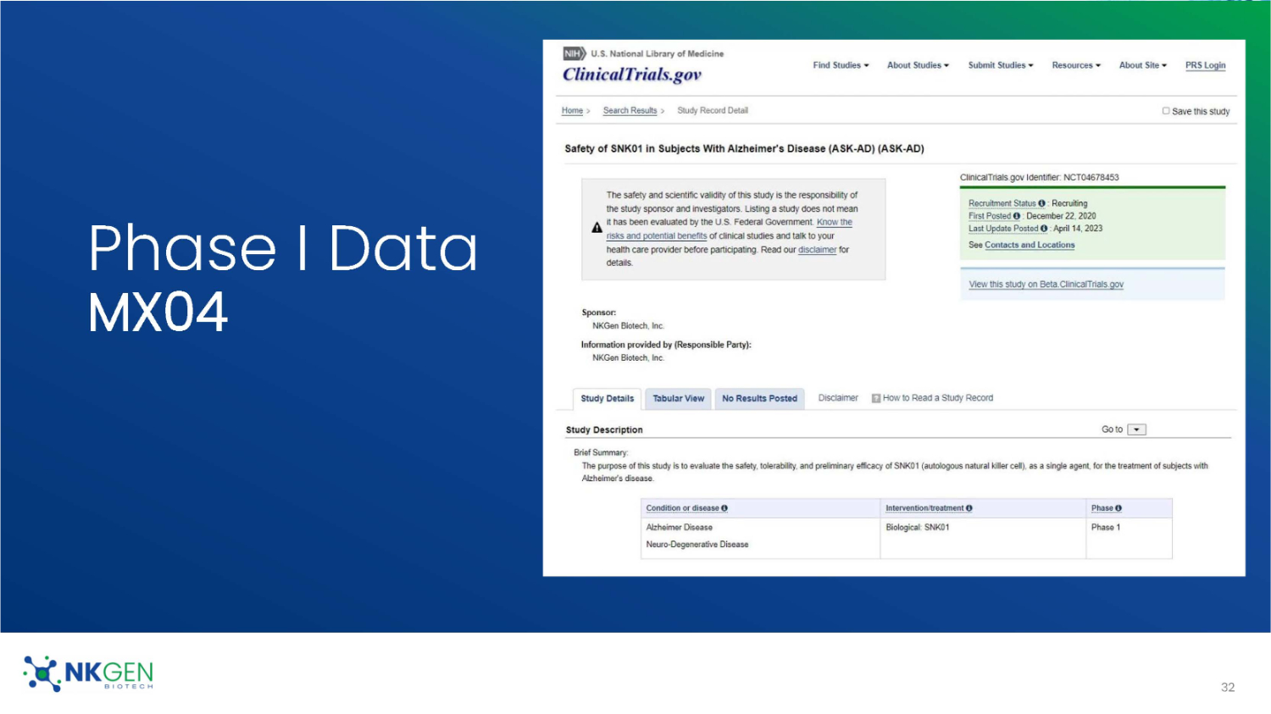
Task: Click the NIH logo badge
Action: [x=574, y=53]
